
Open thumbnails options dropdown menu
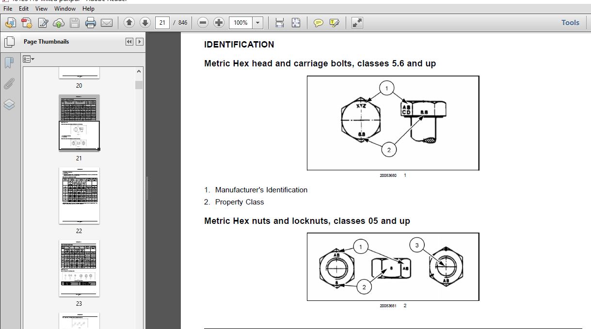tap(29, 59)
